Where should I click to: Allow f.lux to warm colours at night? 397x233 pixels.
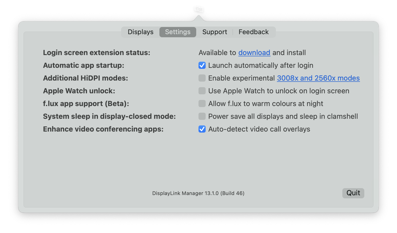[x=202, y=104]
